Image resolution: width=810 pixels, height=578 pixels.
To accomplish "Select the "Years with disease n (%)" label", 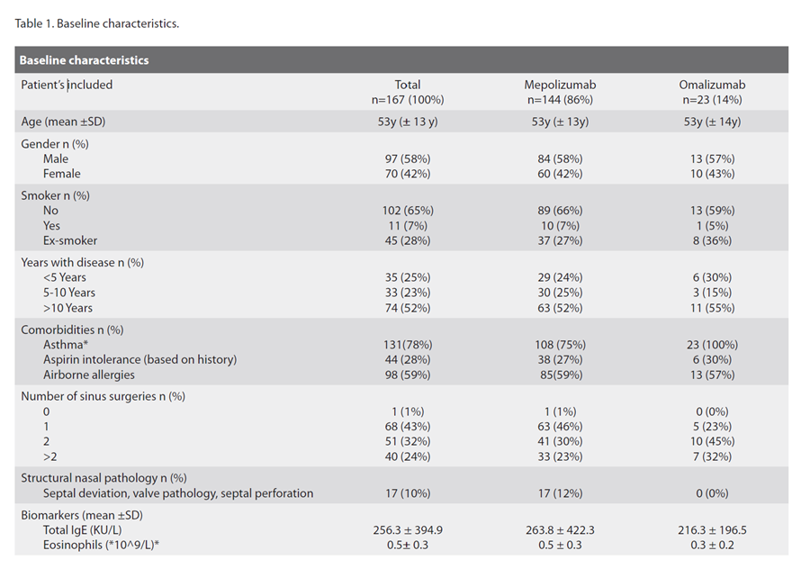I will coord(83,263).
